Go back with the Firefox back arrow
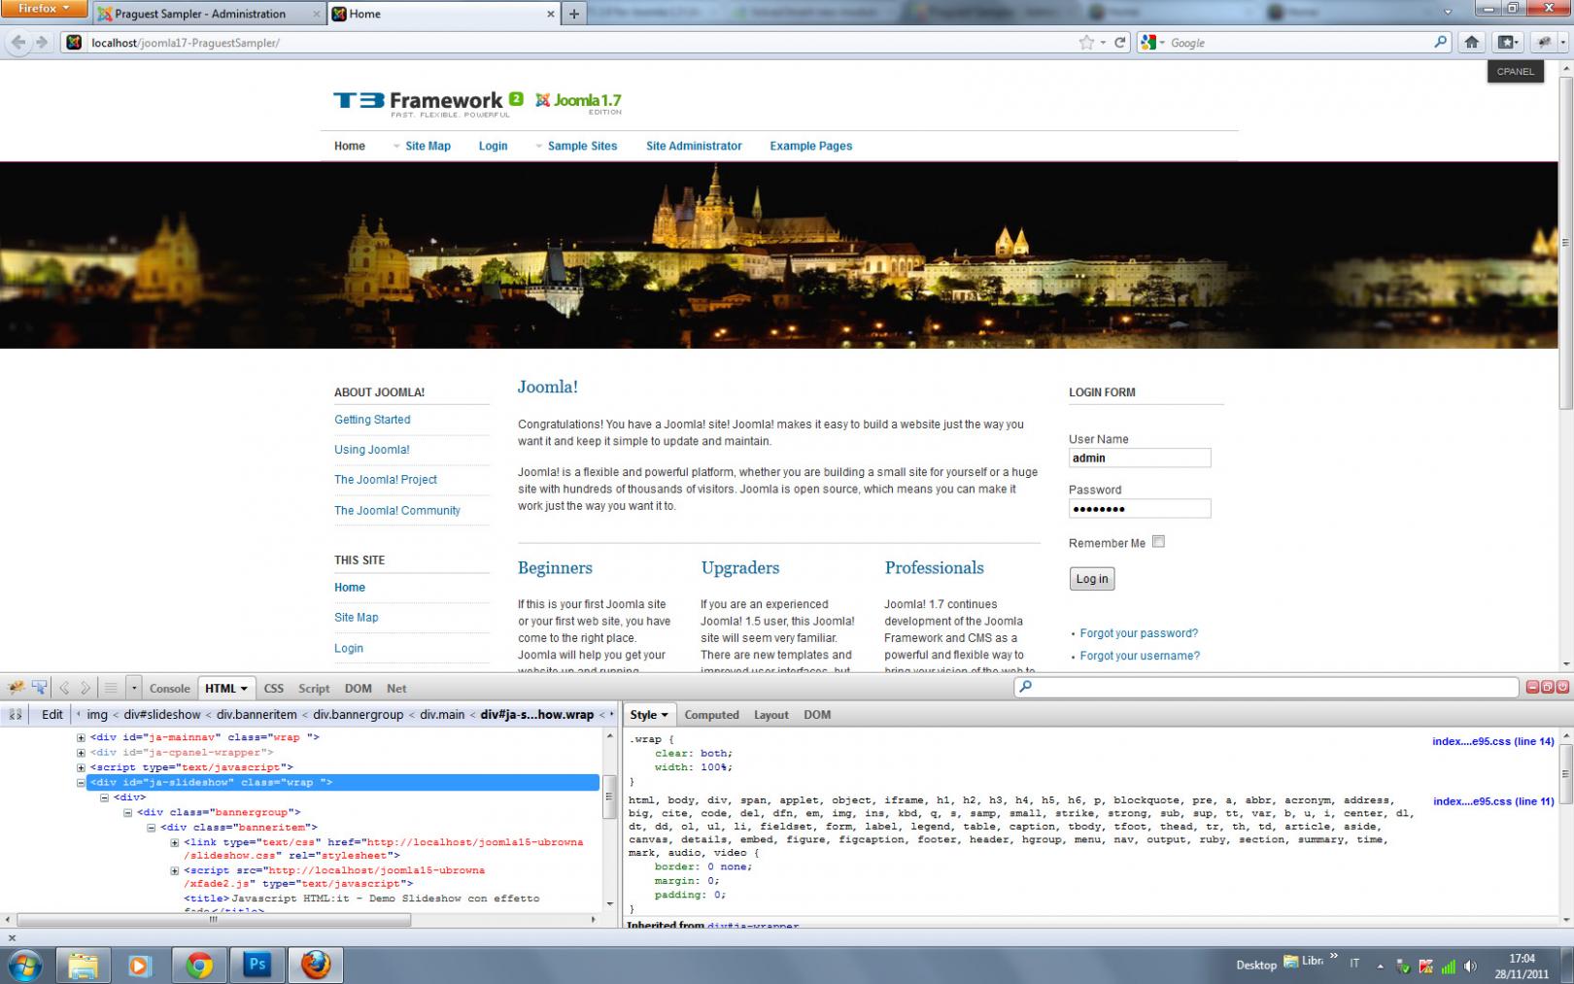The width and height of the screenshot is (1574, 984). pyautogui.click(x=18, y=42)
